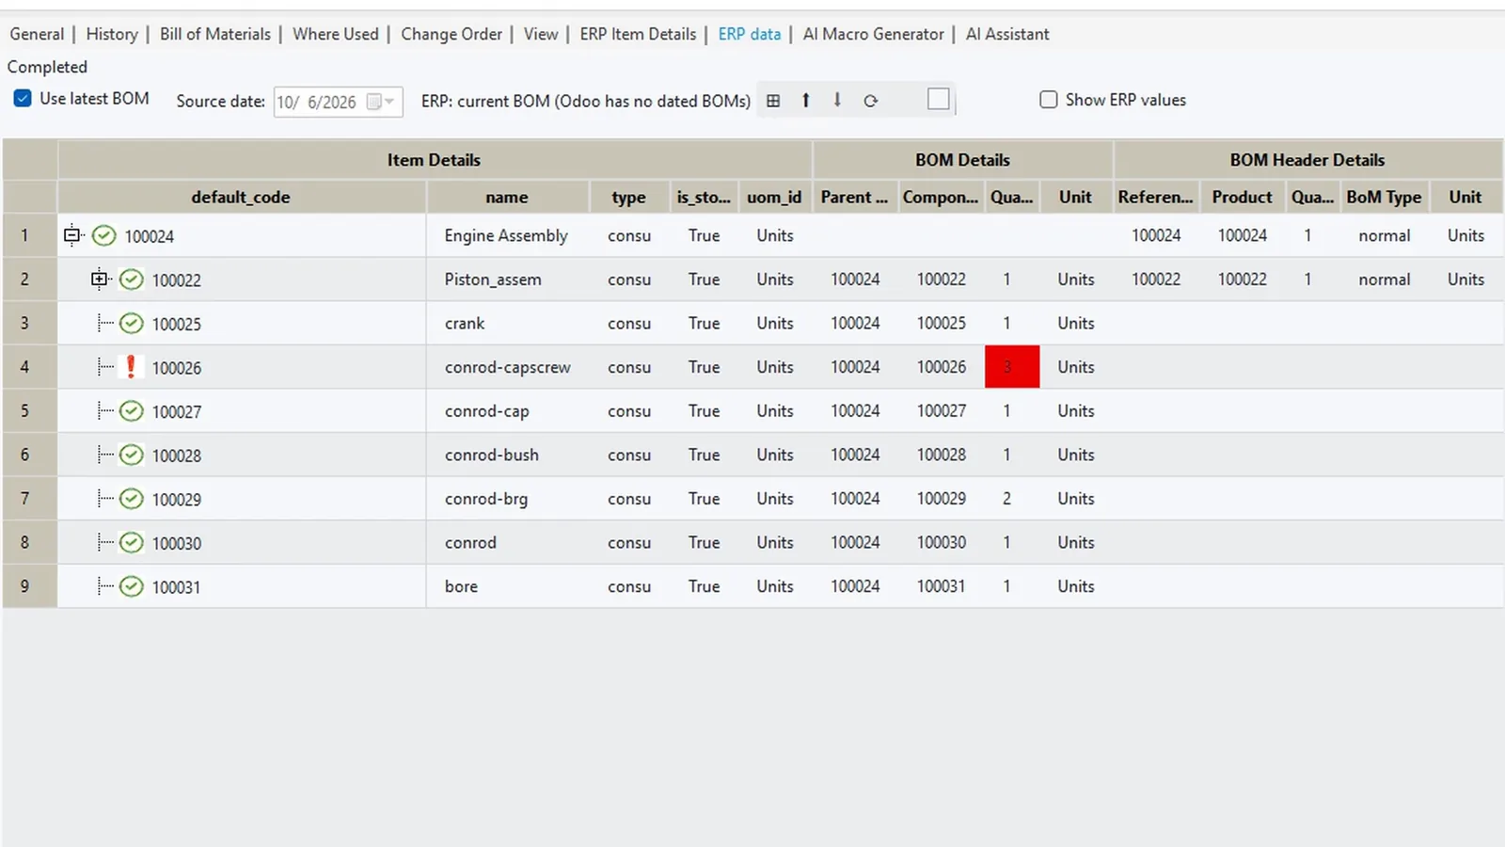
Task: Click the green check status icon for 100028
Action: click(x=132, y=455)
